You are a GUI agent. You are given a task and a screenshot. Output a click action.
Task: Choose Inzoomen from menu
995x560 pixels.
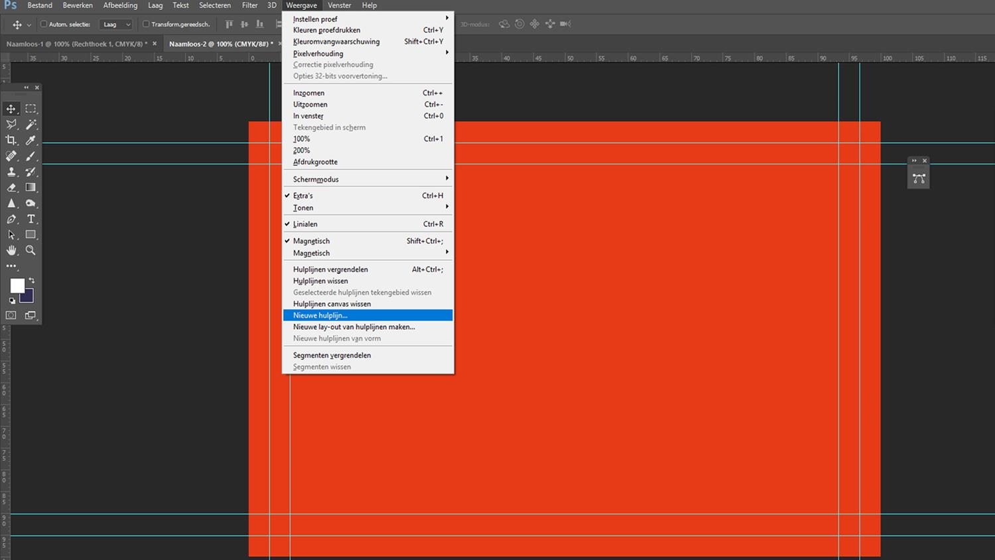368,93
